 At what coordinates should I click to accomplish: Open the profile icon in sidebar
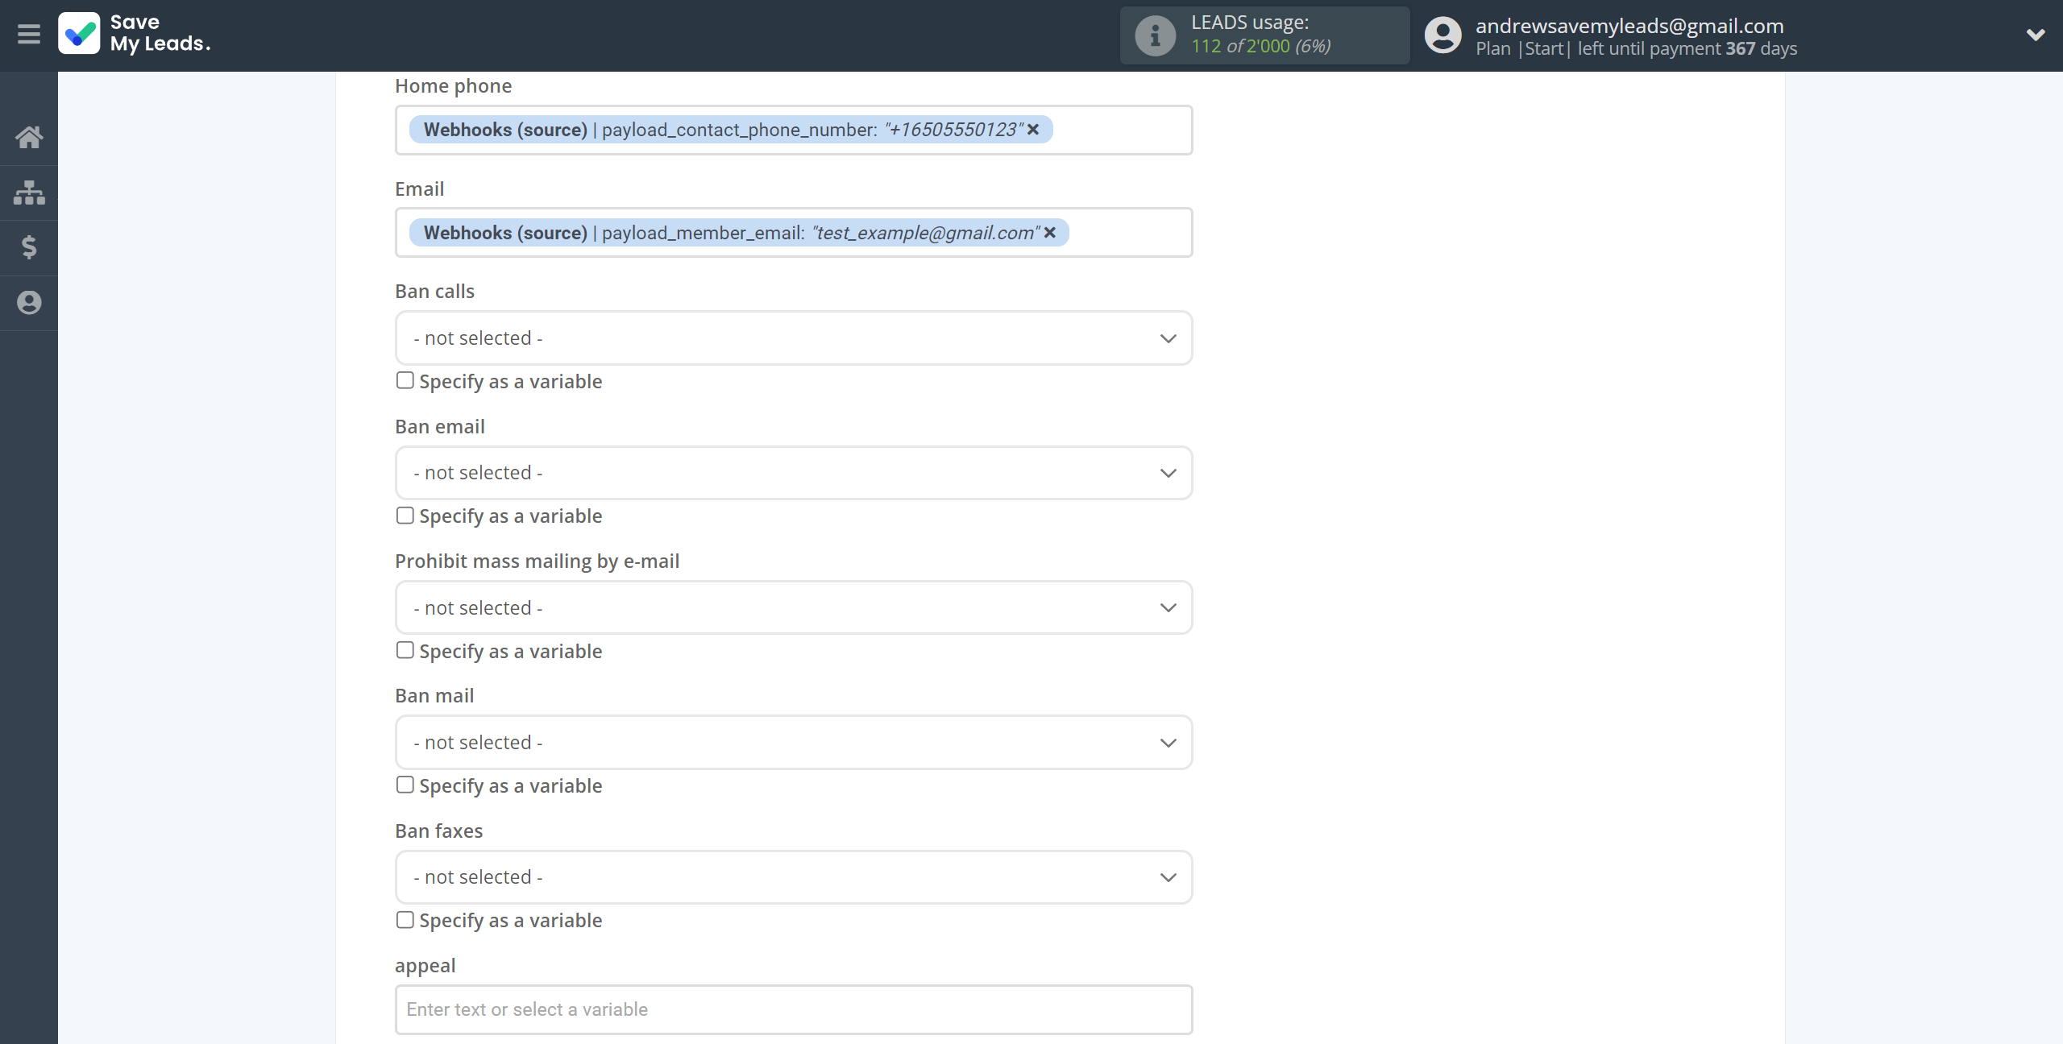click(x=29, y=303)
